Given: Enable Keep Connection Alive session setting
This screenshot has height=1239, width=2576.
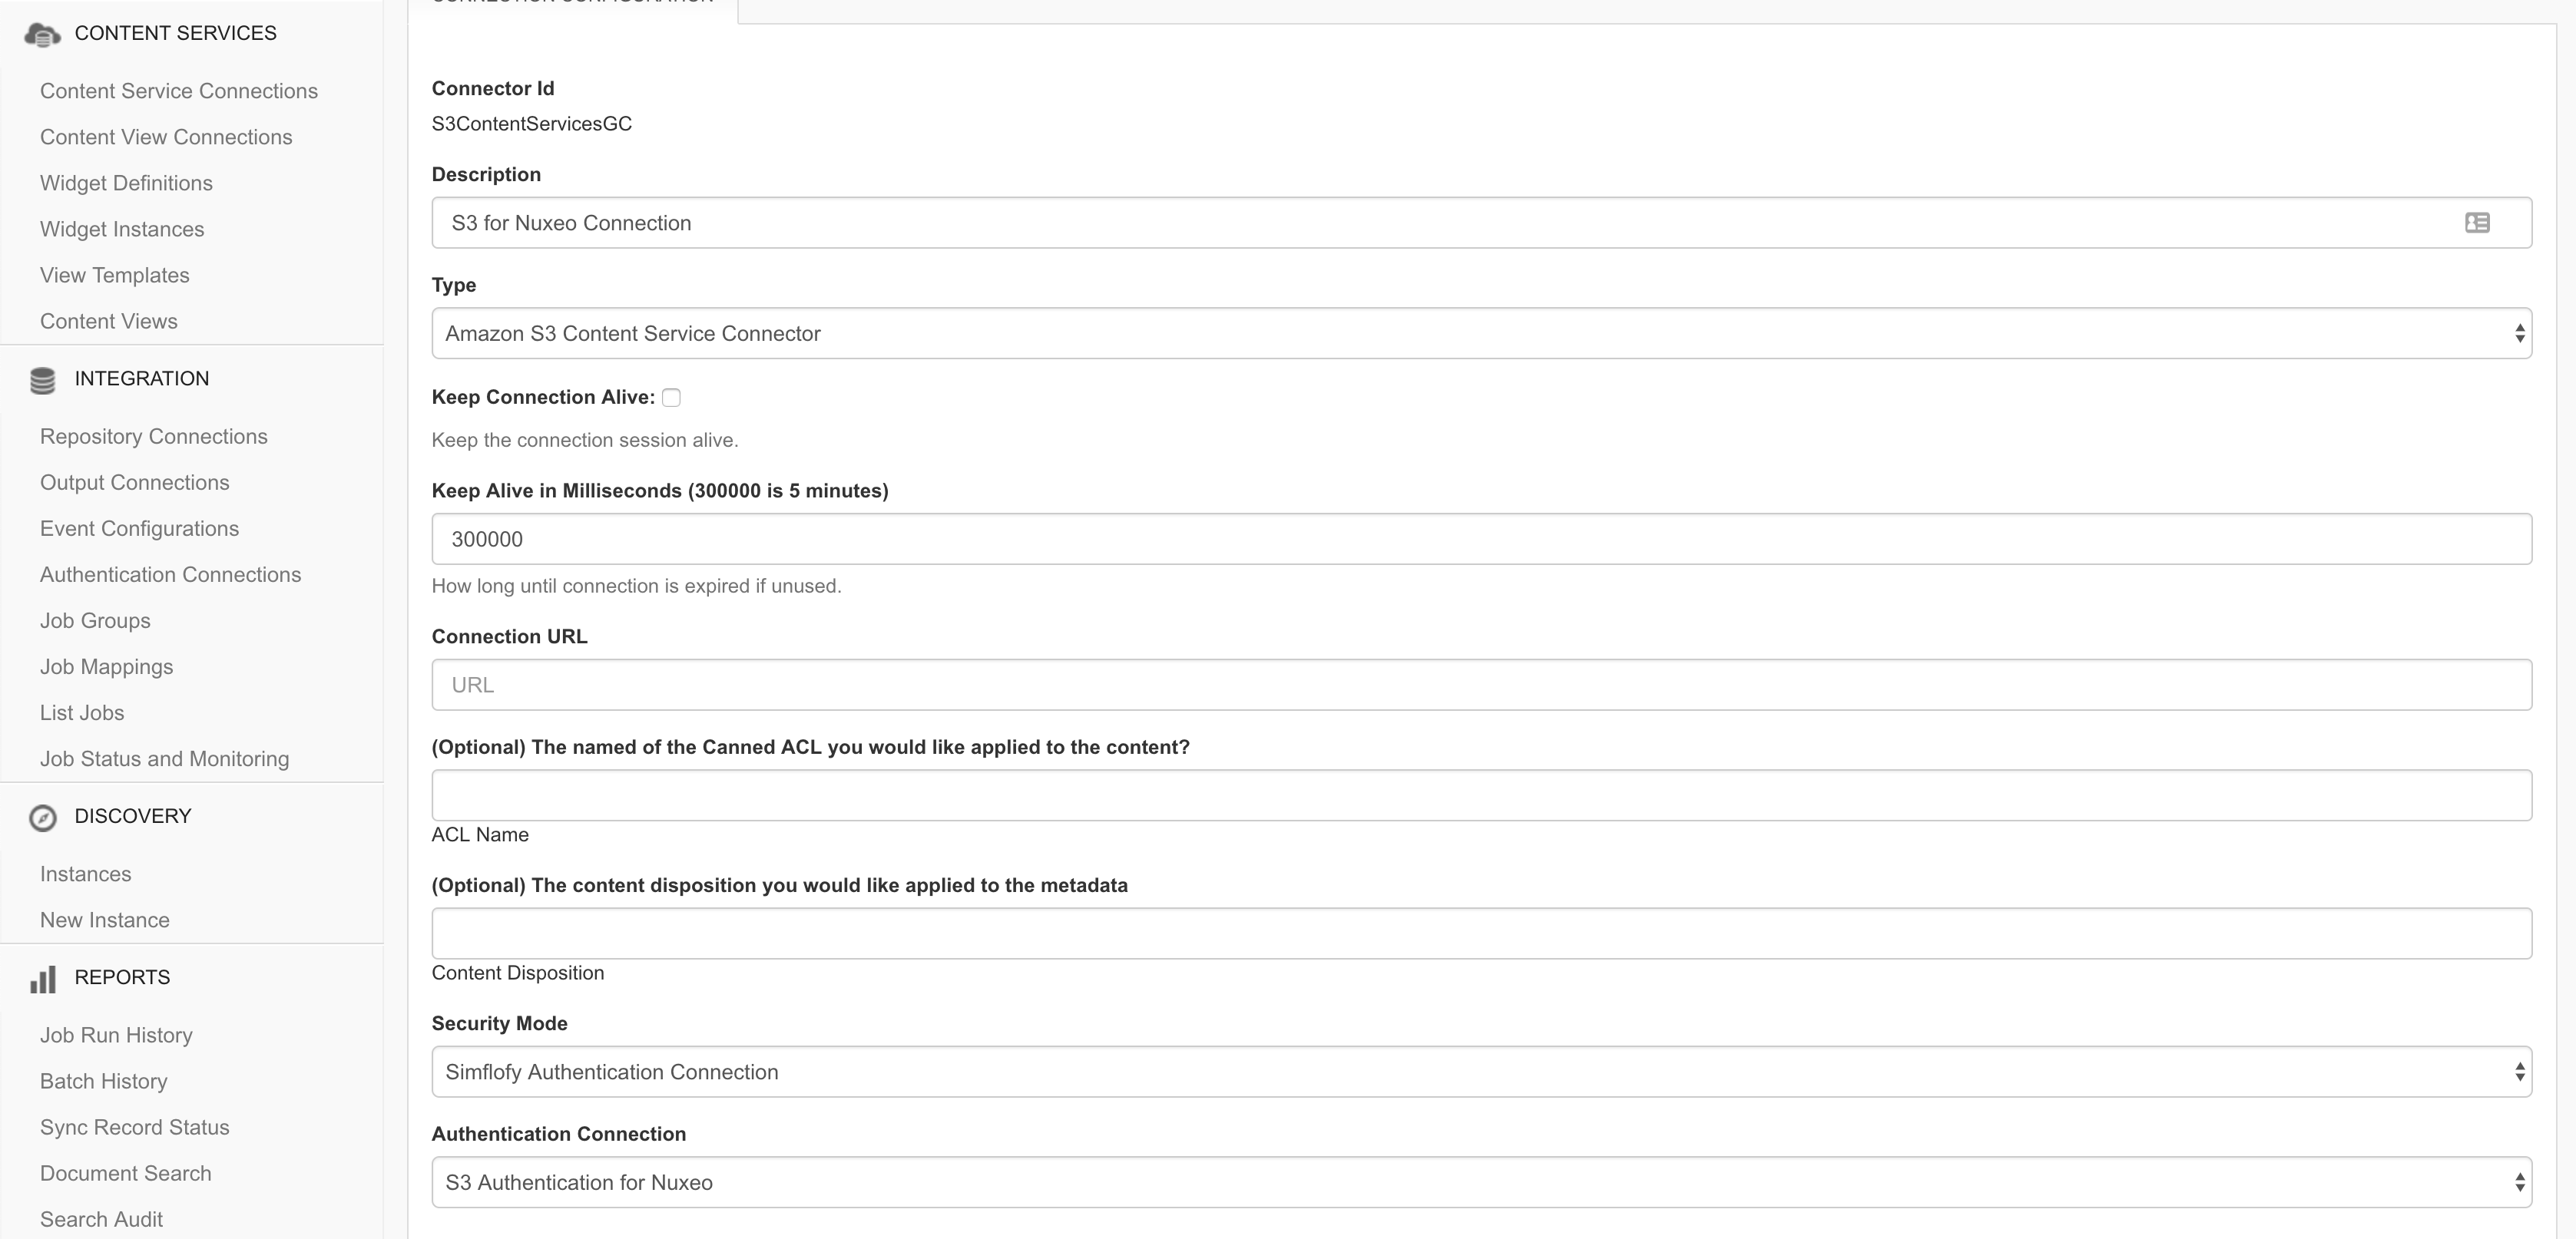Looking at the screenshot, I should point(670,397).
